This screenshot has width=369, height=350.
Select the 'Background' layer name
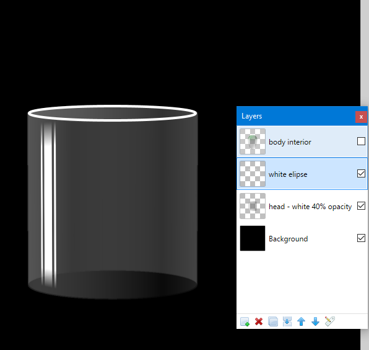(289, 239)
